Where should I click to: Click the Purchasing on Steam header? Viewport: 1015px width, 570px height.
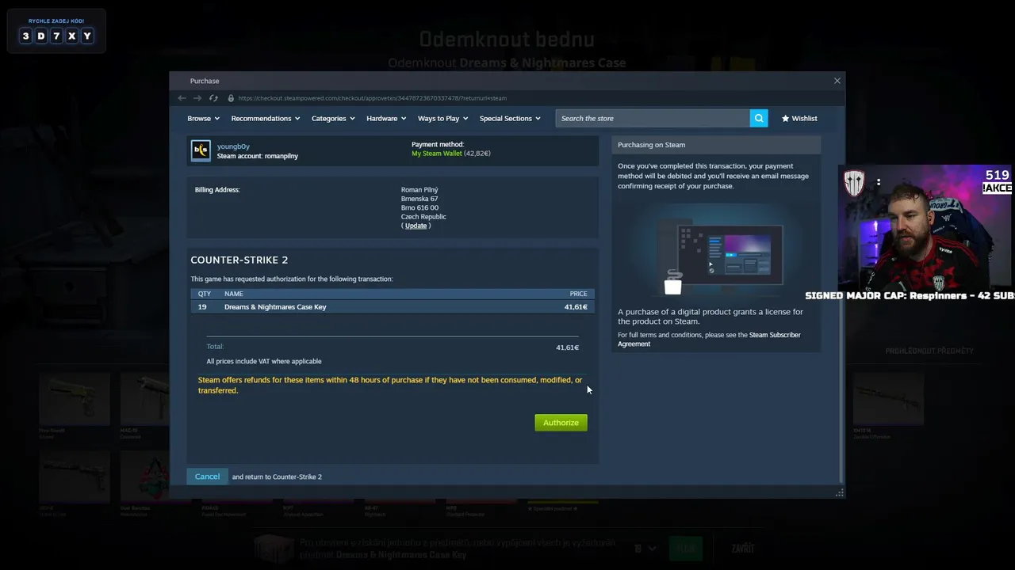[x=716, y=145]
